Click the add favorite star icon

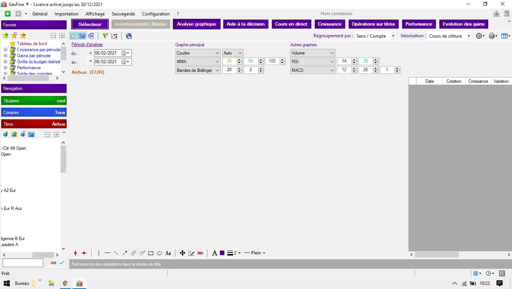(5, 36)
